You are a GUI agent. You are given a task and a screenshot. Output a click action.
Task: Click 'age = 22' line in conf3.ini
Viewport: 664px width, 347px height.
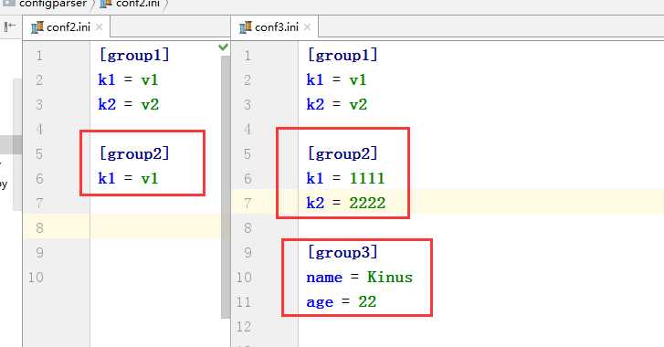(x=342, y=301)
